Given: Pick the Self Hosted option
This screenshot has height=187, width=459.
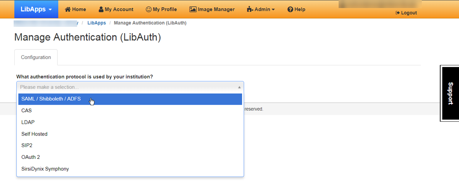Looking at the screenshot, I should pos(130,134).
